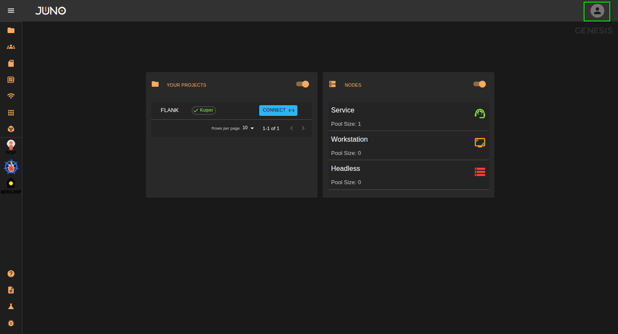Toggle the switch in YOUR PROJECTS panel
This screenshot has width=618, height=334.
click(x=302, y=84)
